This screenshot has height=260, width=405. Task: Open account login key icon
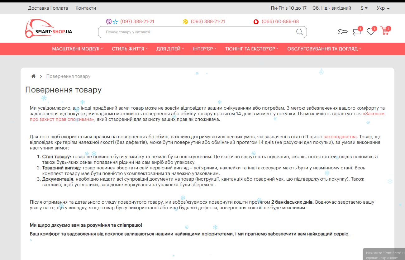342,32
